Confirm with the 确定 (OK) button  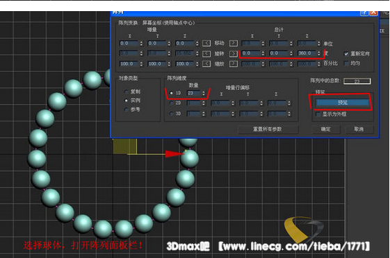[325, 129]
